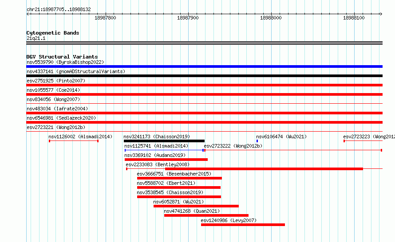This screenshot has width=395, height=242.
Task: Click the chr21:18987705..18988132 region label
Action: click(59, 10)
